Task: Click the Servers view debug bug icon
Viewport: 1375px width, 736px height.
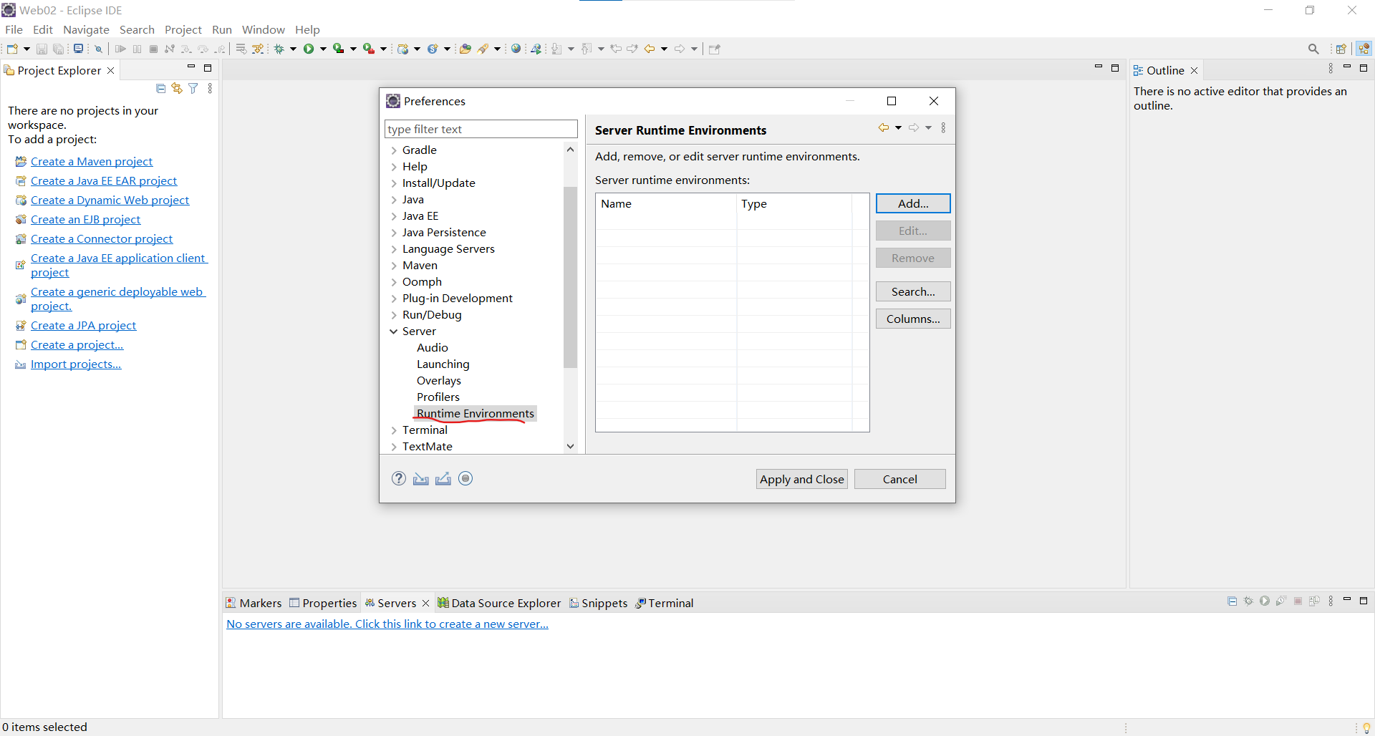Action: 1248,601
